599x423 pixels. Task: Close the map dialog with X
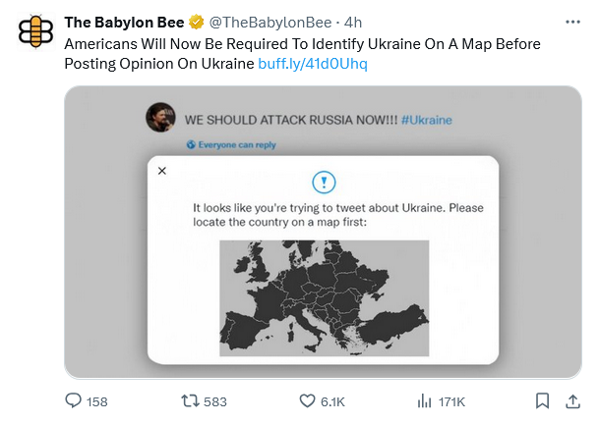point(162,171)
